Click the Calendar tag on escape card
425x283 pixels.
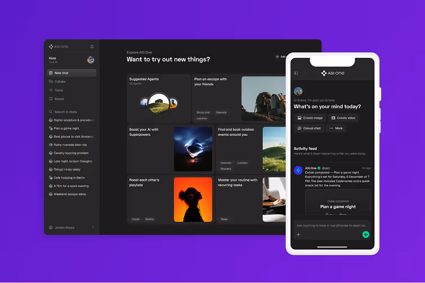pyautogui.click(x=221, y=112)
